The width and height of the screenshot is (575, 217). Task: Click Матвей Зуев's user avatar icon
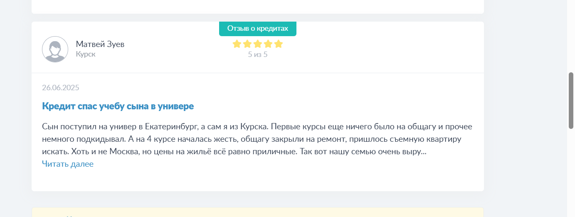pyautogui.click(x=55, y=49)
